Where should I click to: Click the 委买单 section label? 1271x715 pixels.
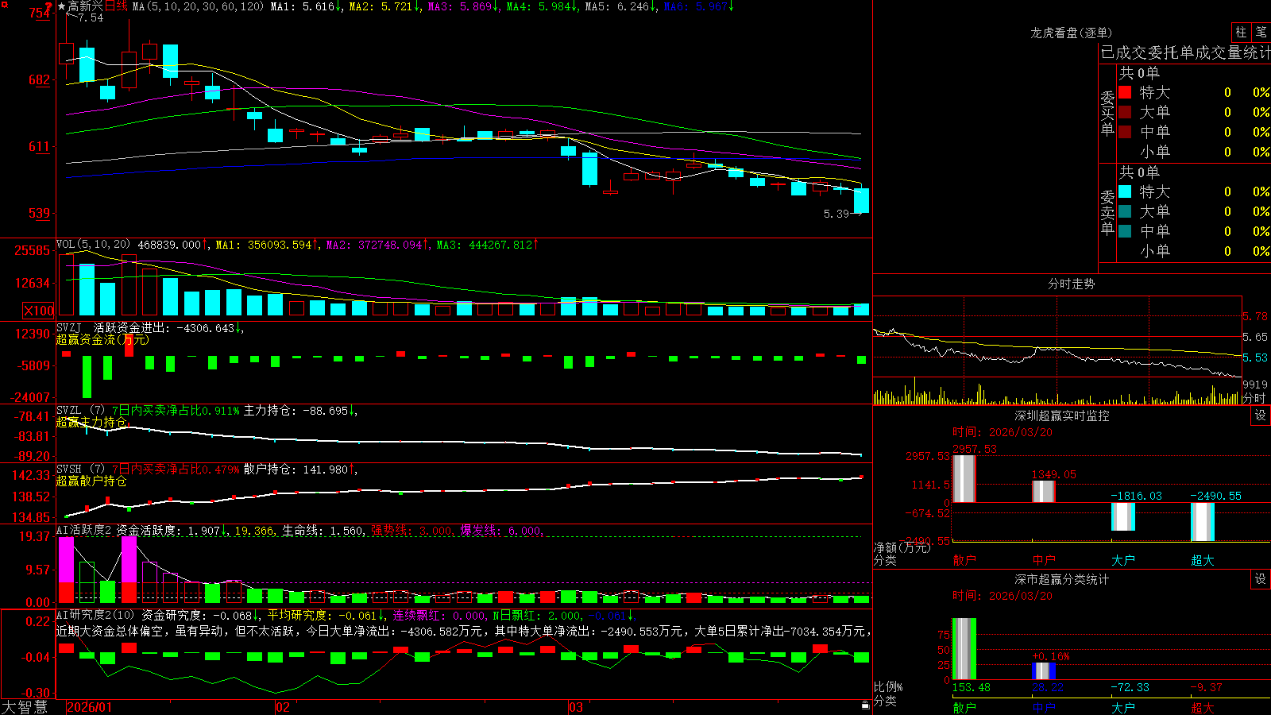click(x=1107, y=113)
